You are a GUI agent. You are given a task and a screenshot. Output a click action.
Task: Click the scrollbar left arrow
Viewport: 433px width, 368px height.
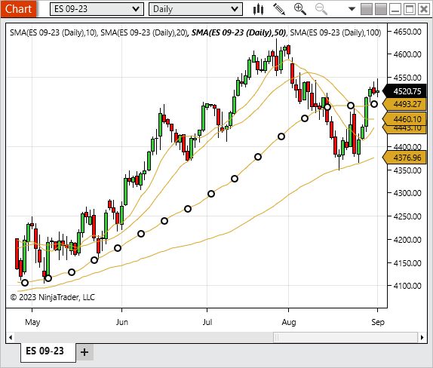pos(11,337)
